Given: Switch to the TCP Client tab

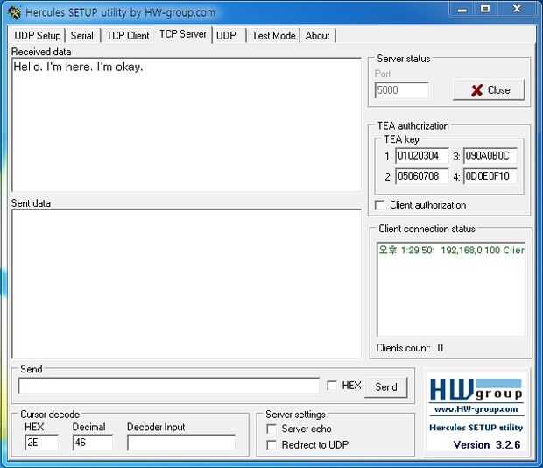Looking at the screenshot, I should 128,35.
